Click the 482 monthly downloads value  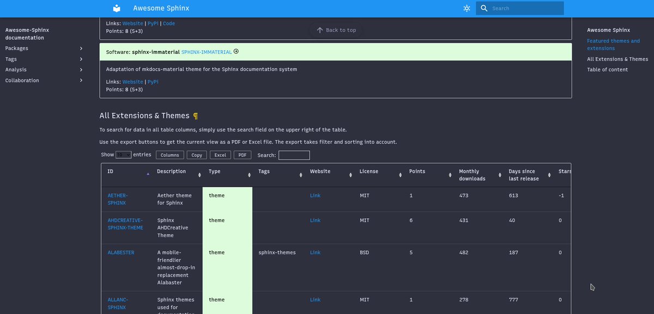[x=465, y=253]
